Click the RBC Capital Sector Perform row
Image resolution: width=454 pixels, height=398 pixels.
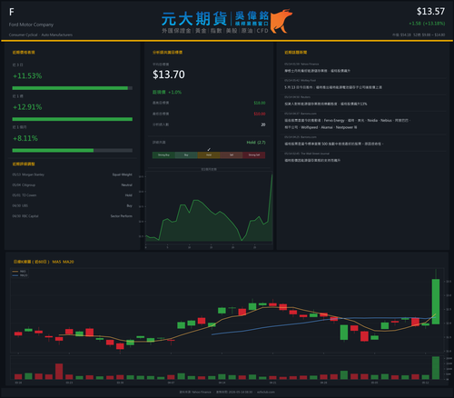[x=73, y=216]
